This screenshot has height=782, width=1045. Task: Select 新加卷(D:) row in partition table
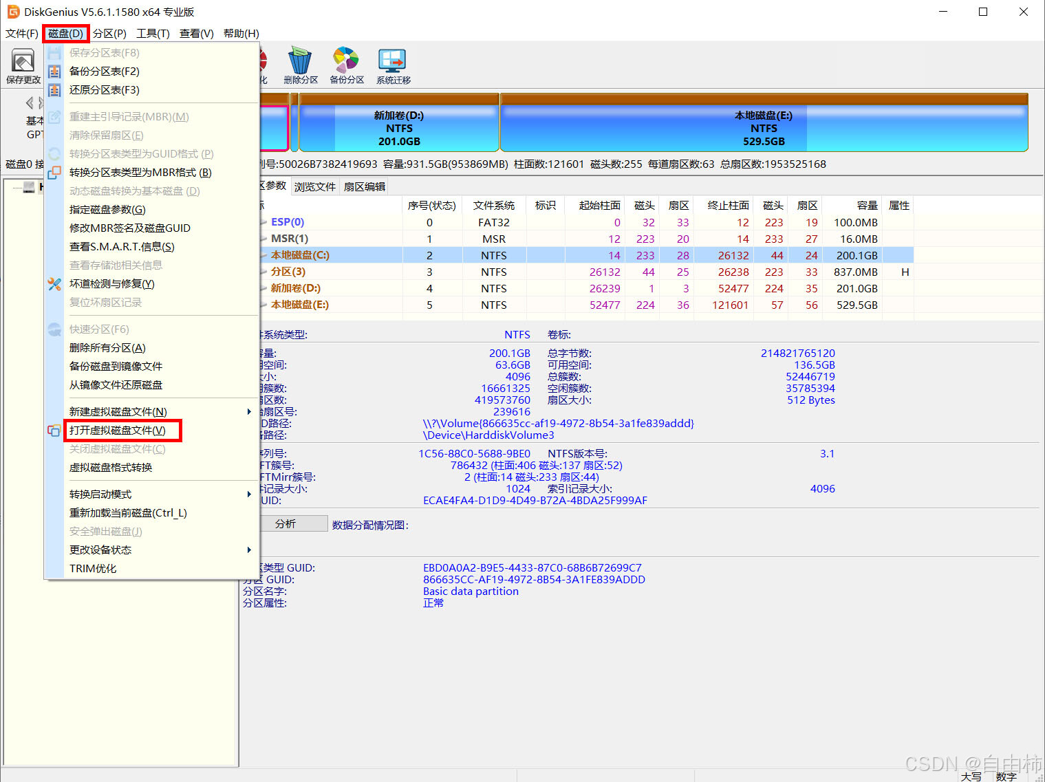pyautogui.click(x=587, y=288)
